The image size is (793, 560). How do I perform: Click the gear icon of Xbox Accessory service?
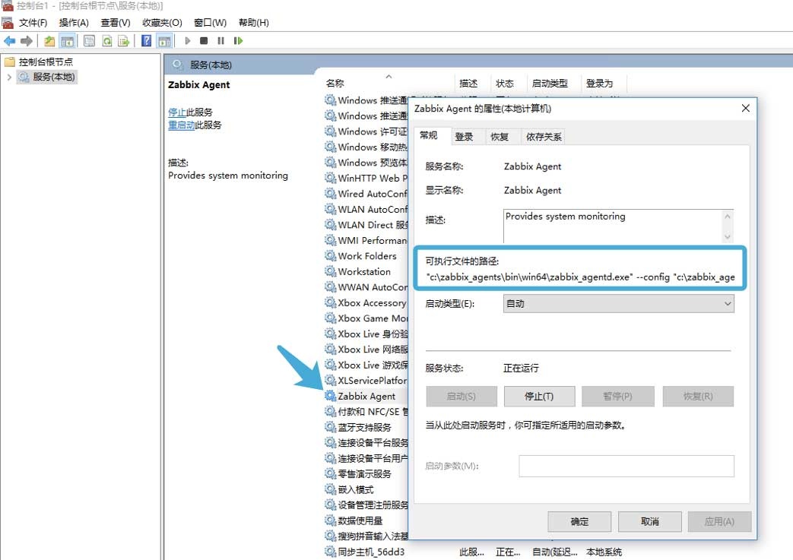tap(330, 302)
